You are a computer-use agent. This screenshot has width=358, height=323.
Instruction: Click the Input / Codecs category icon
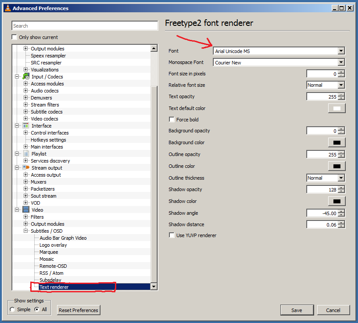25,76
